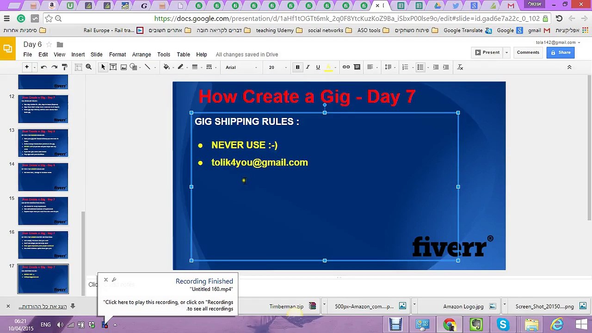Open the Timberman.zip download item
The image size is (592, 333).
click(293, 306)
